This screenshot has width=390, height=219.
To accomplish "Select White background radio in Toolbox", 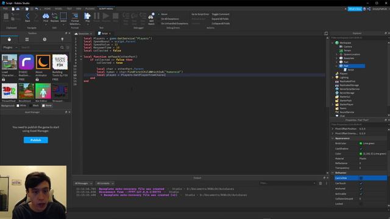I will (18, 105).
